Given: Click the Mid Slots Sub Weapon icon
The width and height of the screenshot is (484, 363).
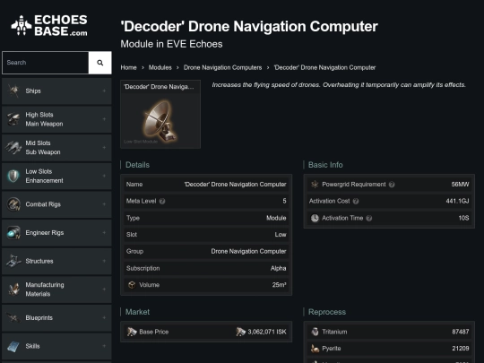Looking at the screenshot, I should coord(13,148).
